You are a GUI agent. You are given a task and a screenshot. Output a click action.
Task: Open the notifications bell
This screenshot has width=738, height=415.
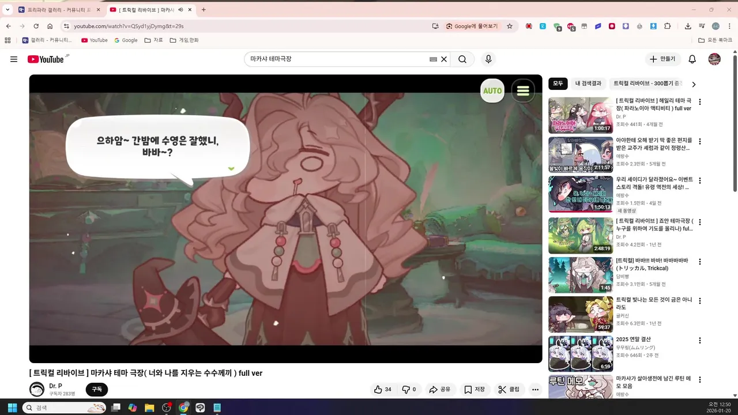(x=692, y=59)
